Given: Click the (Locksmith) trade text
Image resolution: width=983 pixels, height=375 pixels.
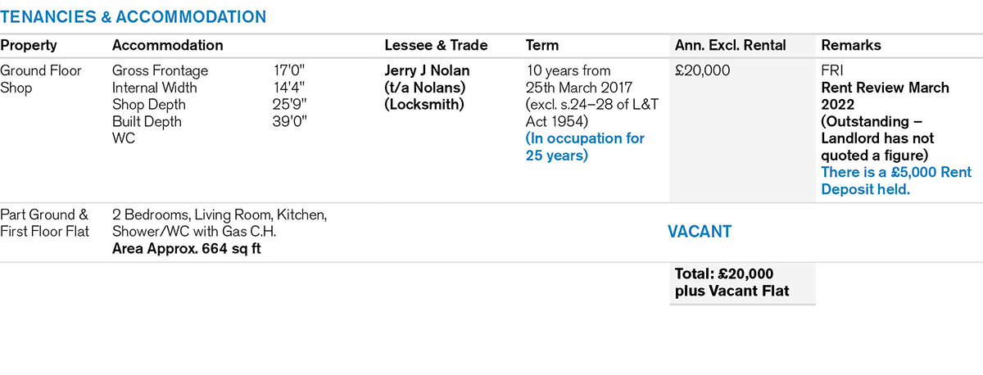Looking at the screenshot, I should pos(424,105).
